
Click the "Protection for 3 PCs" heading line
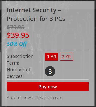click(x=36, y=19)
